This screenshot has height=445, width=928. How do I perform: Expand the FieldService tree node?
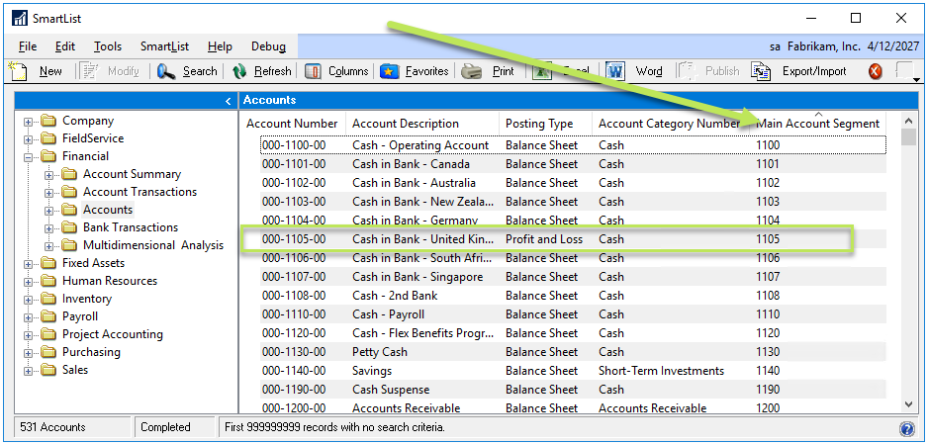point(28,139)
